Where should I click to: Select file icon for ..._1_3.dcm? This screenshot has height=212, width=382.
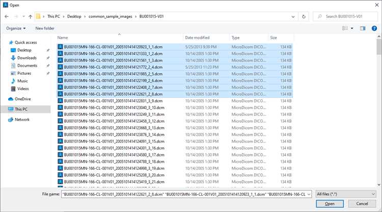pyautogui.click(x=60, y=60)
